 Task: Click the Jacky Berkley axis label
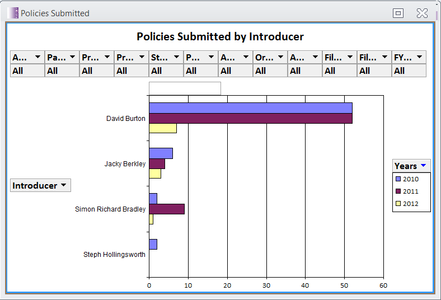click(x=125, y=164)
